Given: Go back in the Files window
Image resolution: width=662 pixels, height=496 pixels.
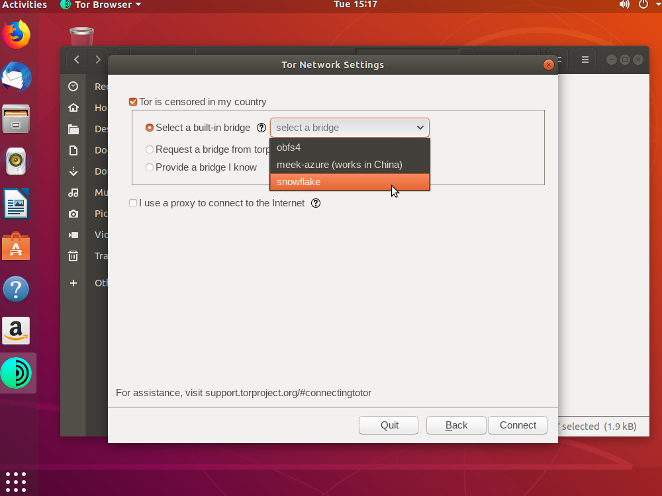Looking at the screenshot, I should 76,60.
